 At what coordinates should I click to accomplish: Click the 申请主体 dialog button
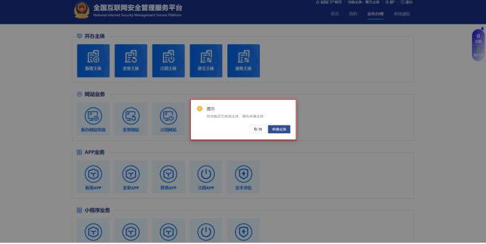279,129
